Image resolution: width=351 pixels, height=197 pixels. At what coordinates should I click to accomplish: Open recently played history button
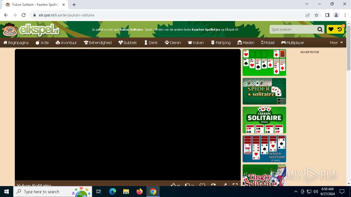pyautogui.click(x=340, y=29)
